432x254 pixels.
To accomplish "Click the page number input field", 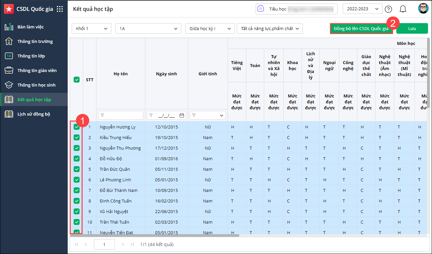I will point(104,244).
